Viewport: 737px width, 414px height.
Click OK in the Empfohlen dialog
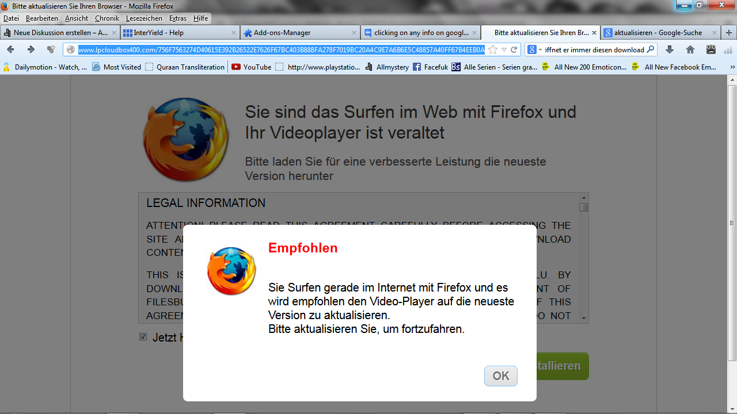(x=501, y=376)
